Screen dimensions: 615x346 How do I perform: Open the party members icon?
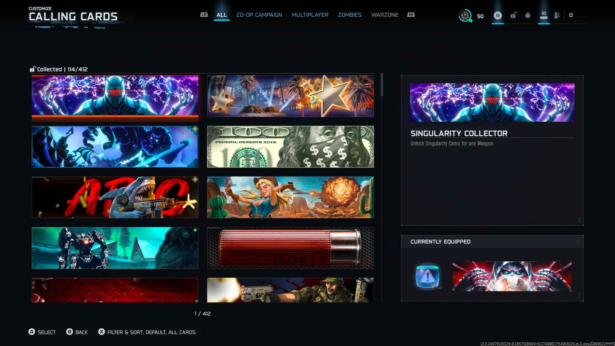click(557, 15)
